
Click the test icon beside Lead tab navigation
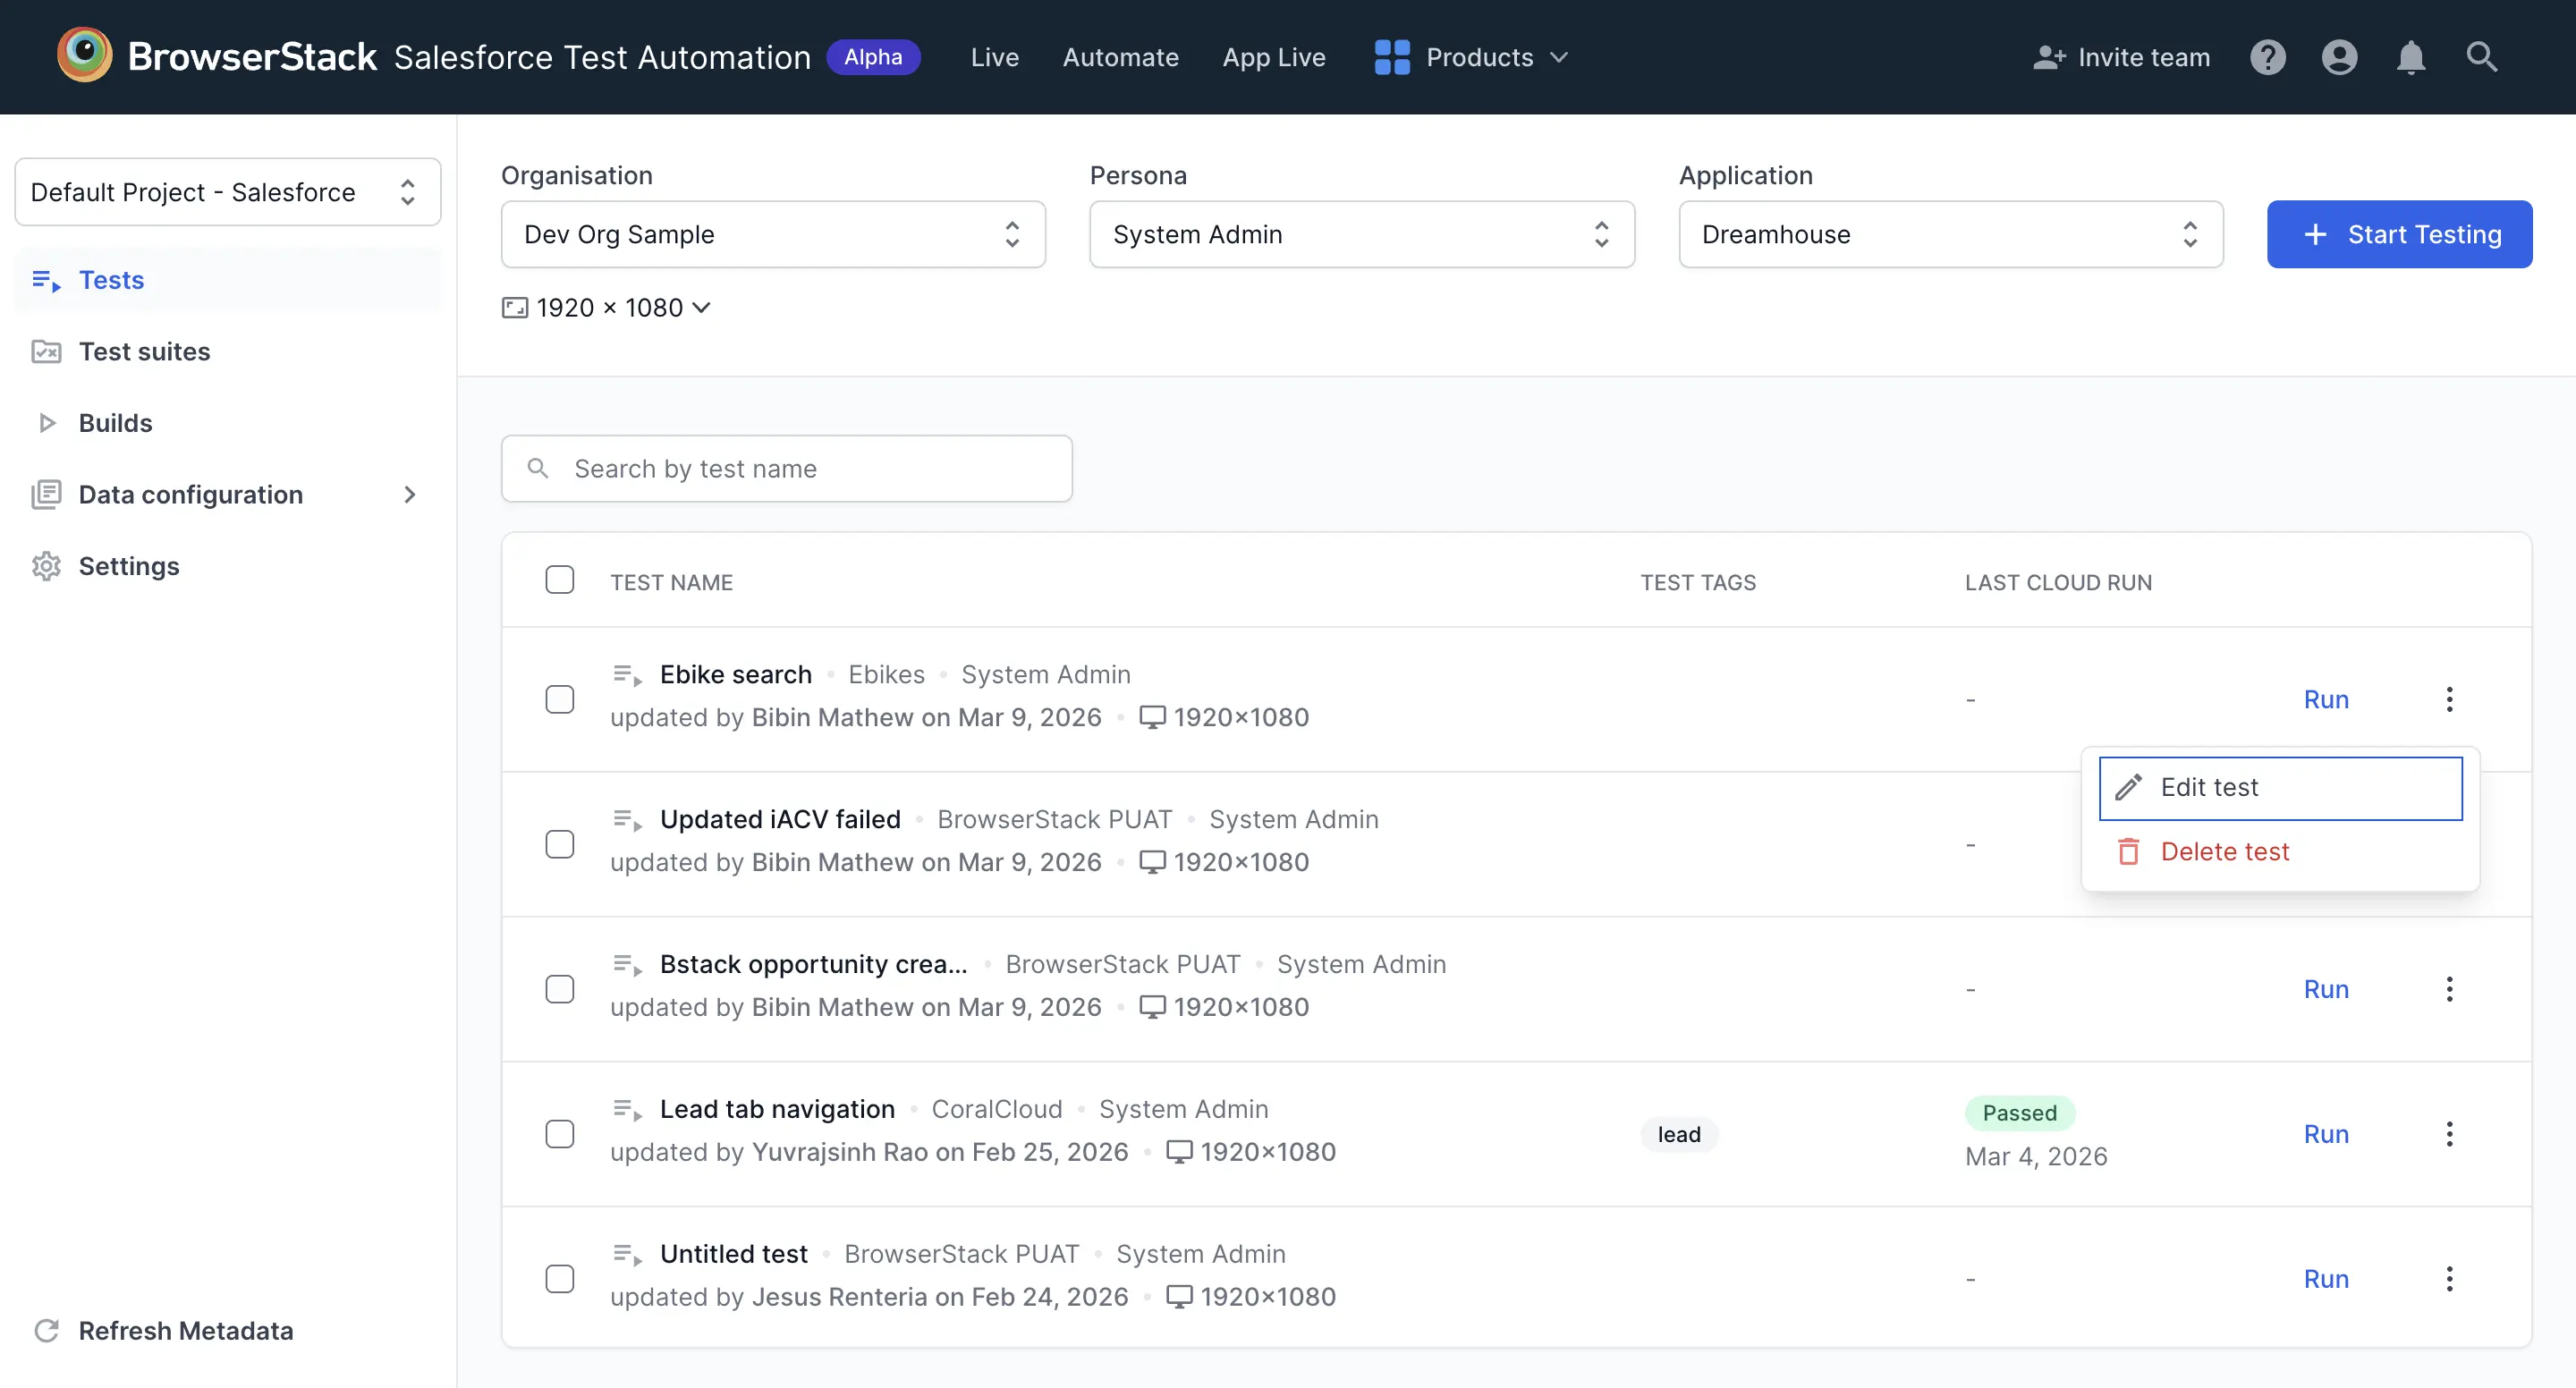point(627,1110)
